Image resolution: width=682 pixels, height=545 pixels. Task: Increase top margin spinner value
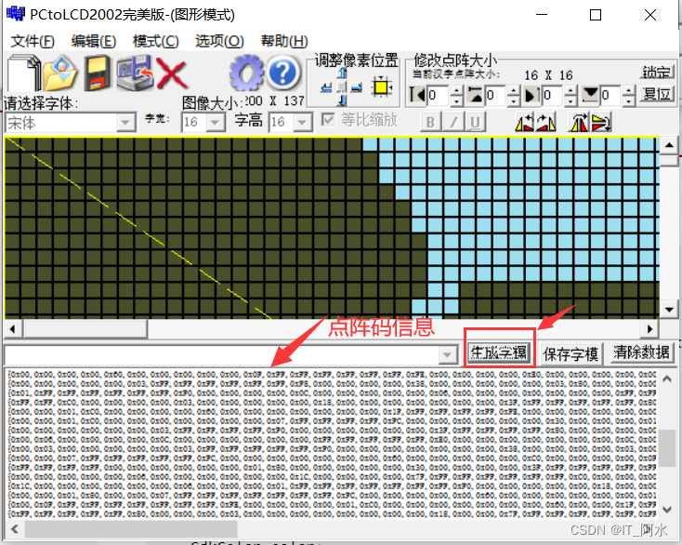pos(514,90)
